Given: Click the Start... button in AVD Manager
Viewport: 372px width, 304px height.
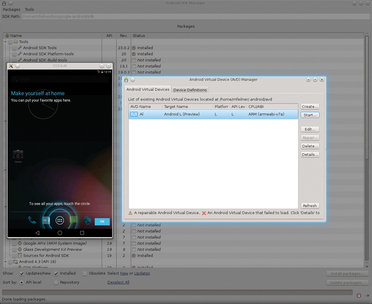Looking at the screenshot, I should 310,115.
